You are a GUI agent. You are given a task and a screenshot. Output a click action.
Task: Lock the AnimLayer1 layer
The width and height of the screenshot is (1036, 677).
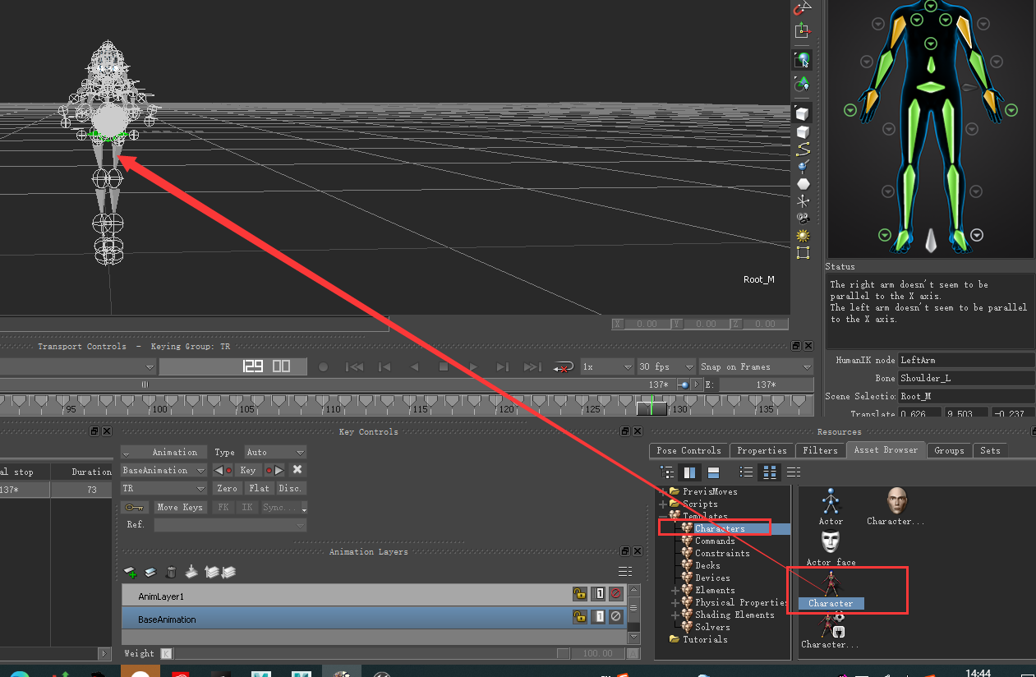coord(580,593)
